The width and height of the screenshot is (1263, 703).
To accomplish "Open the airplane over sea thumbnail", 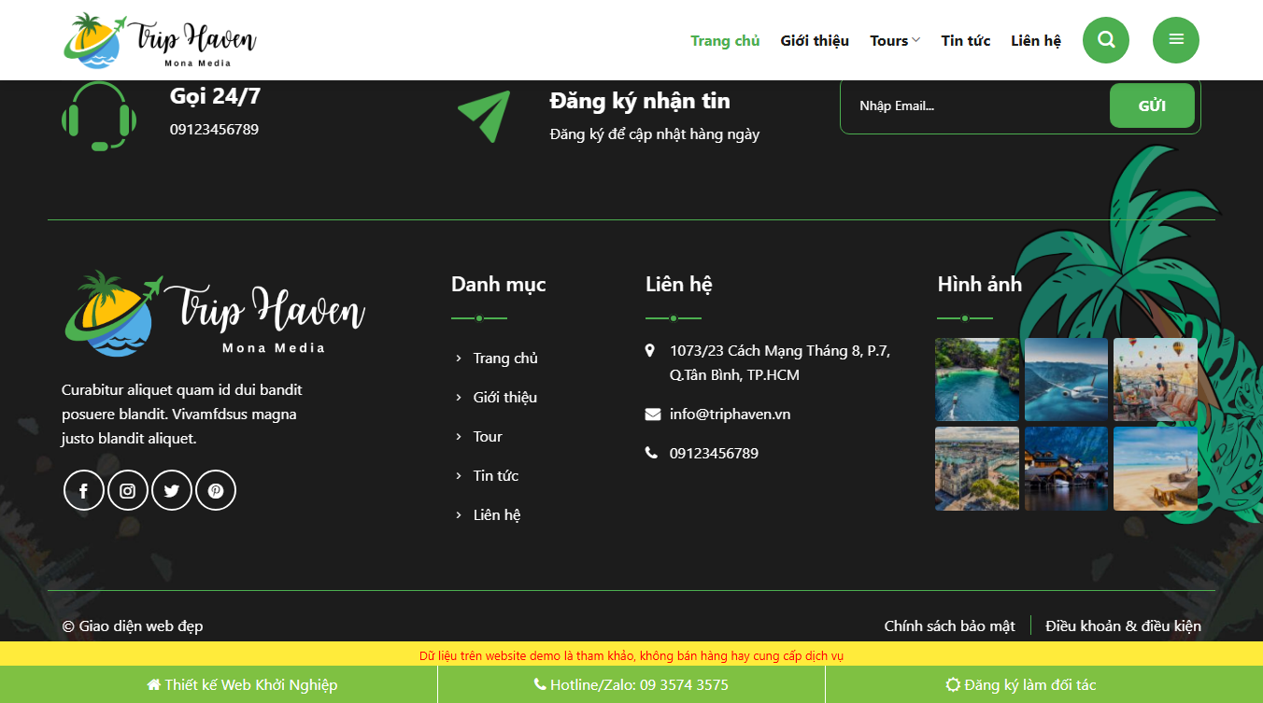I will (1066, 380).
